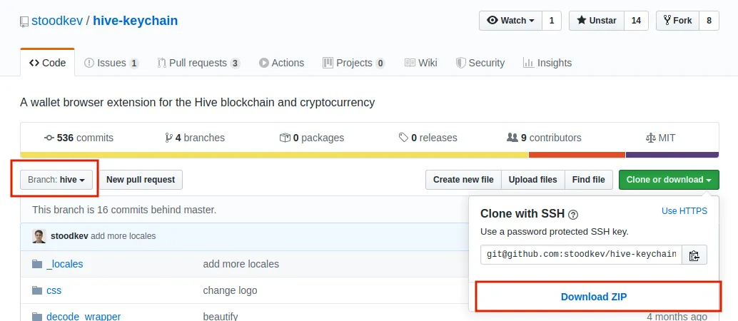Open the decode_wrapper folder

click(84, 316)
